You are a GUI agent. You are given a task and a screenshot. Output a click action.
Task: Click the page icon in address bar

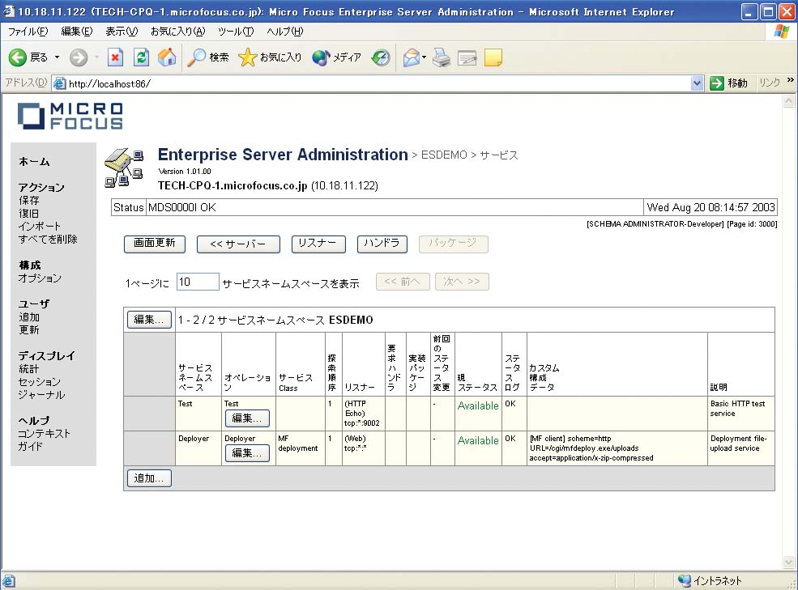click(59, 83)
